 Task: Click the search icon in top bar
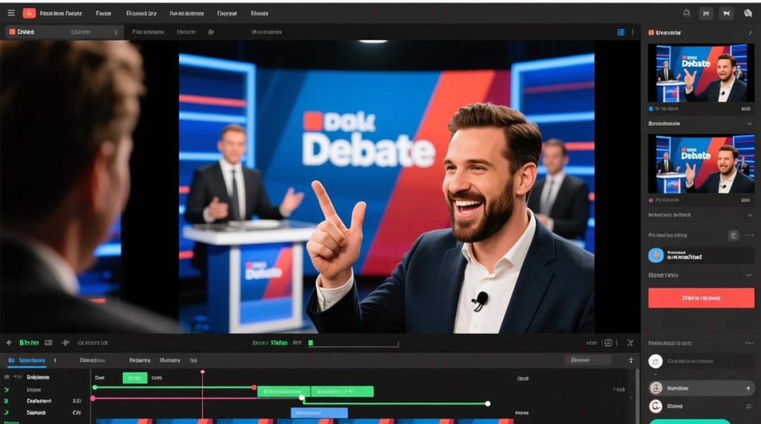[687, 13]
